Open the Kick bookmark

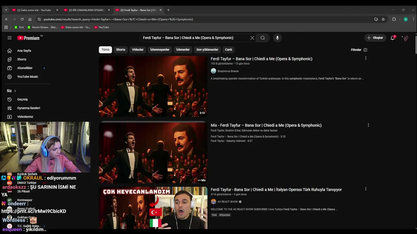click(x=19, y=27)
